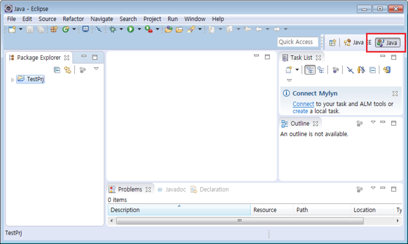The height and width of the screenshot is (244, 408).
Task: Click the Next Annotation icon
Action: 211,29
